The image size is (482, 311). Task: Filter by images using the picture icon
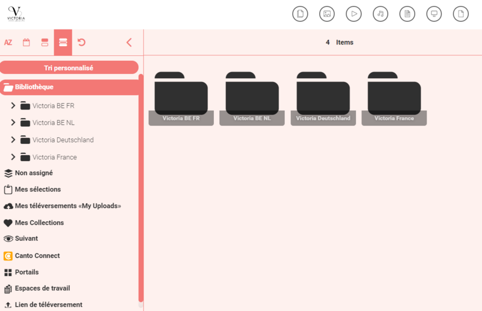click(x=327, y=13)
